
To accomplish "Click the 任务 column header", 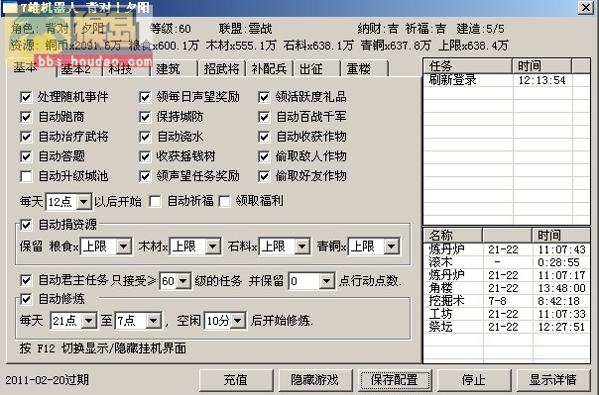I will pos(468,66).
